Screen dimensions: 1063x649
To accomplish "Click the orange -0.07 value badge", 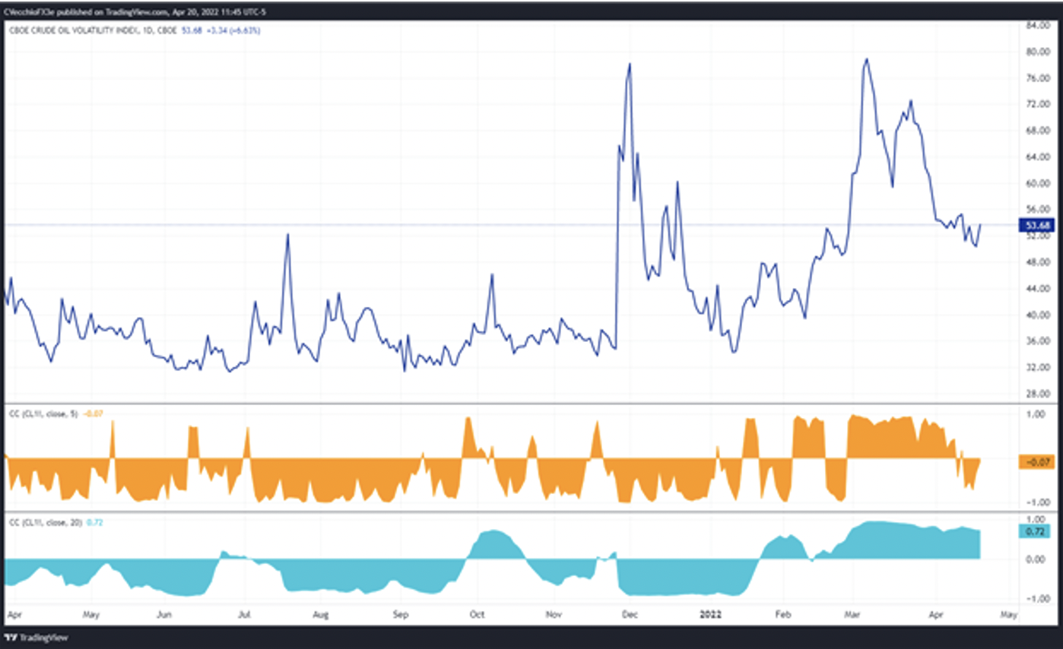I will tap(1036, 460).
